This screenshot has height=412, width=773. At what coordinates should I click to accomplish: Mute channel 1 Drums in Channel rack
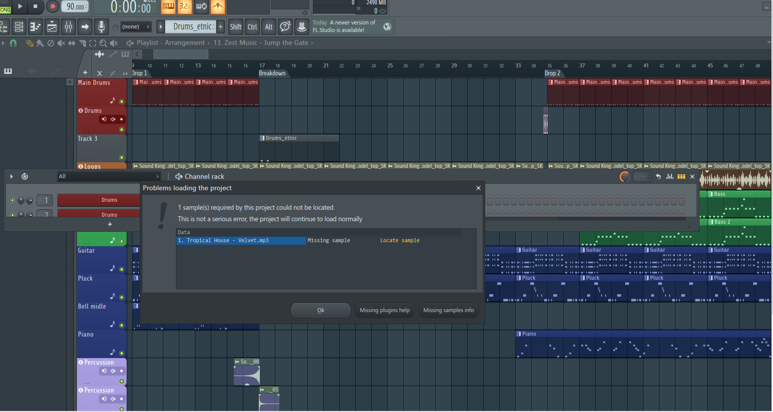click(x=12, y=200)
